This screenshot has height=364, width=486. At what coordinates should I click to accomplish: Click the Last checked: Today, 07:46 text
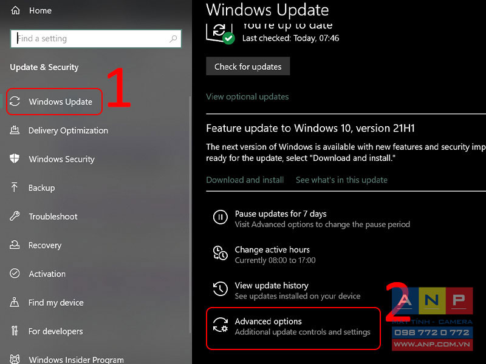click(291, 38)
